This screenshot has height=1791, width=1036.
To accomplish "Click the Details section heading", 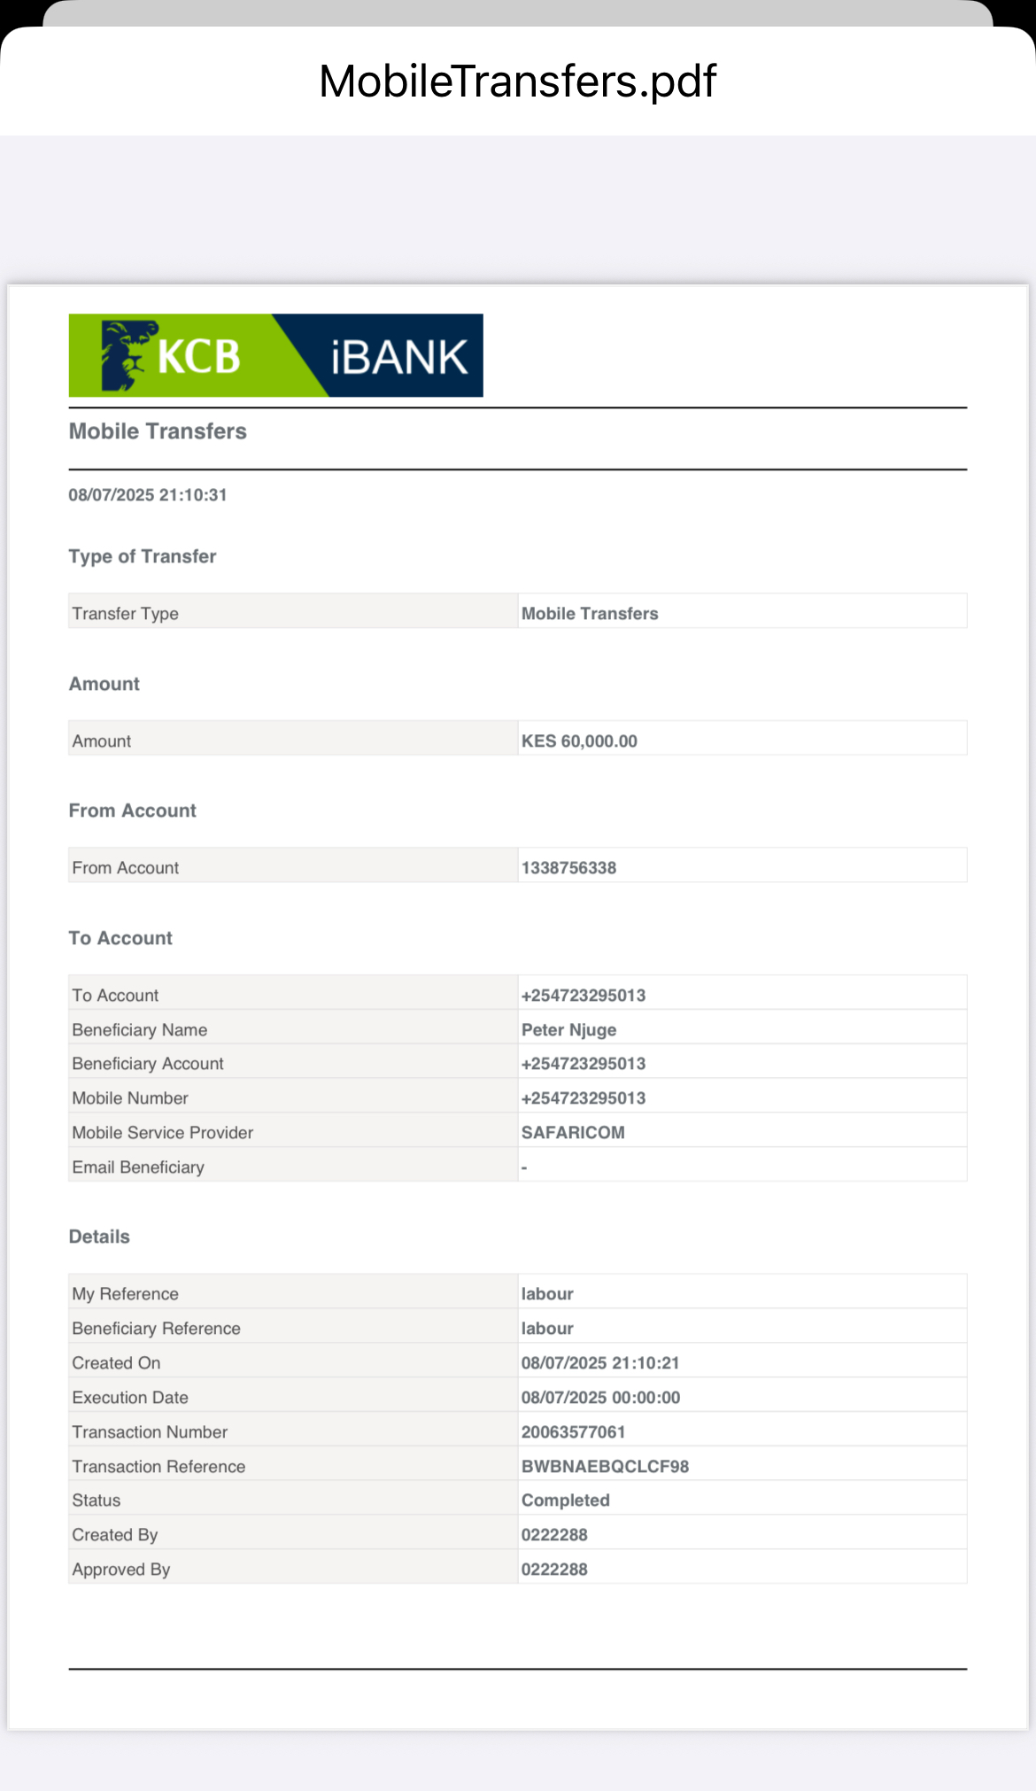I will pyautogui.click(x=99, y=1237).
